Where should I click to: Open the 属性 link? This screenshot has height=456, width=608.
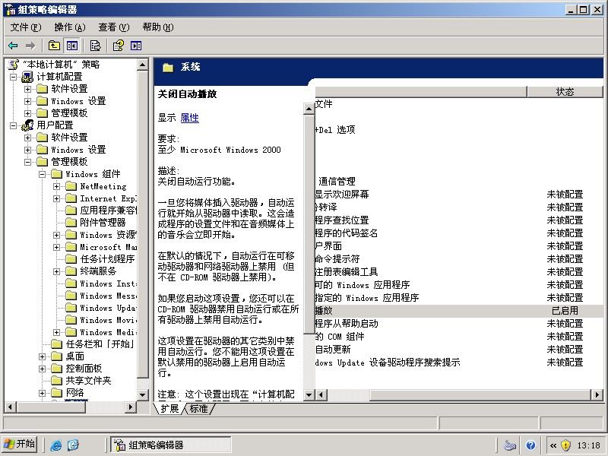point(189,118)
